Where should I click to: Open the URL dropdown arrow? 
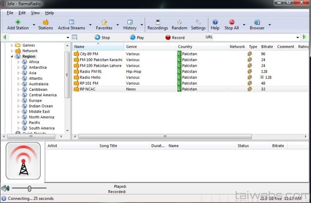(x=298, y=38)
